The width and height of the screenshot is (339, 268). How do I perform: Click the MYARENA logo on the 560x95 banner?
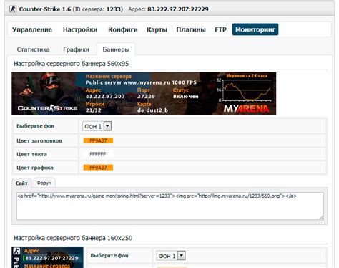point(246,109)
